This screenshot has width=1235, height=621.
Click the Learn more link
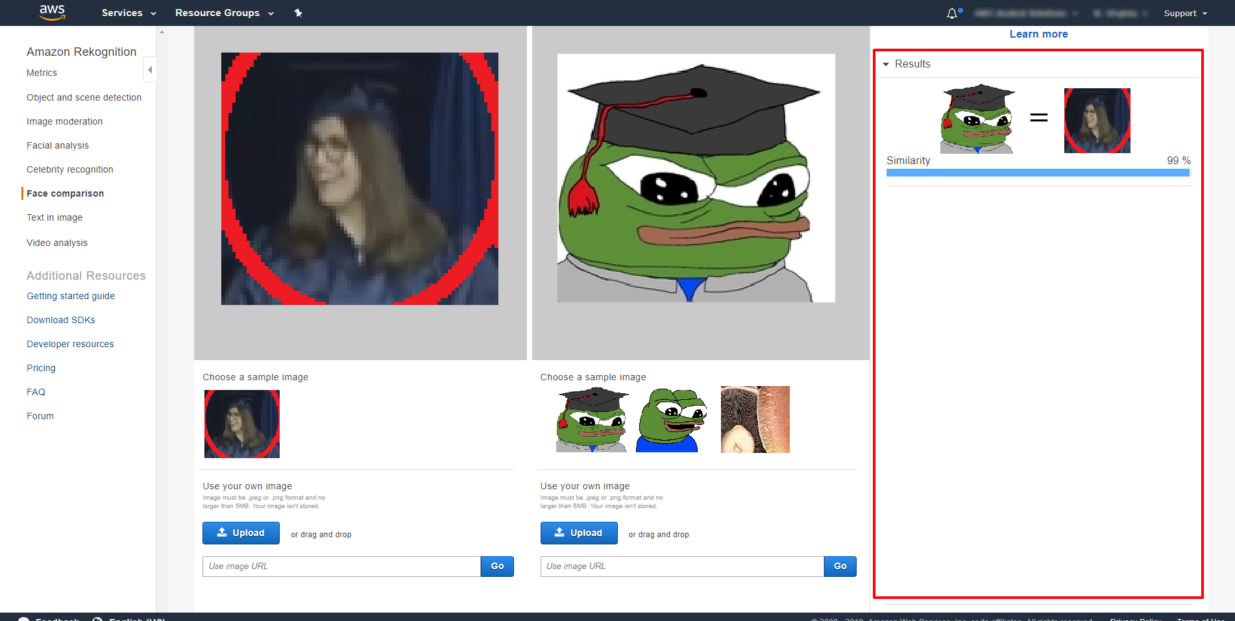click(1038, 34)
